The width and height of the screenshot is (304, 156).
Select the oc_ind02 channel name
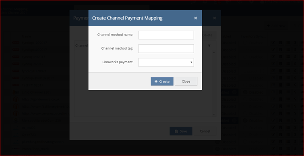tap(29, 128)
